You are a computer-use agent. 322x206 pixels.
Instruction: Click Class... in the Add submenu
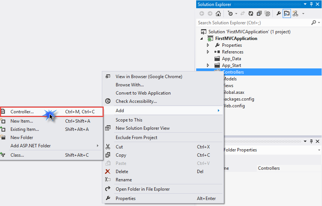click(51, 155)
